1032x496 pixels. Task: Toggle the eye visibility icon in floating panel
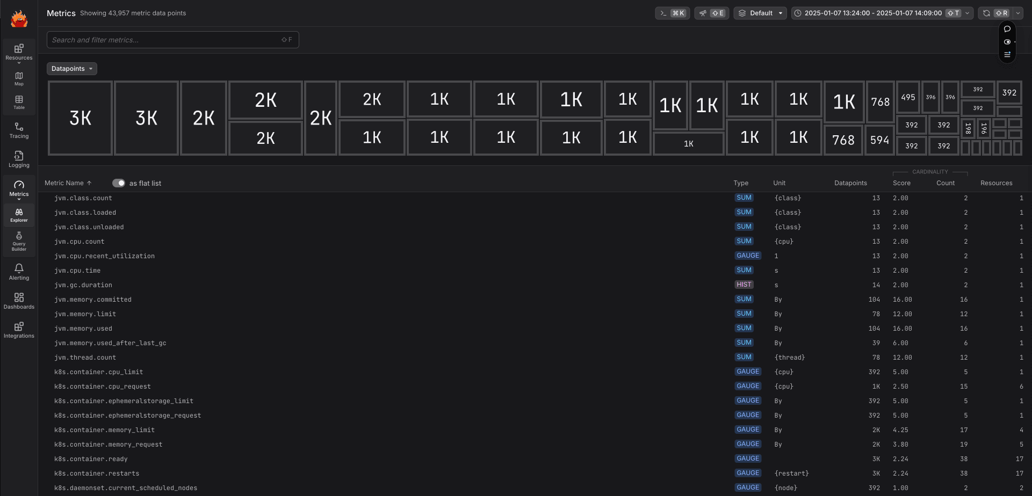point(1007,42)
